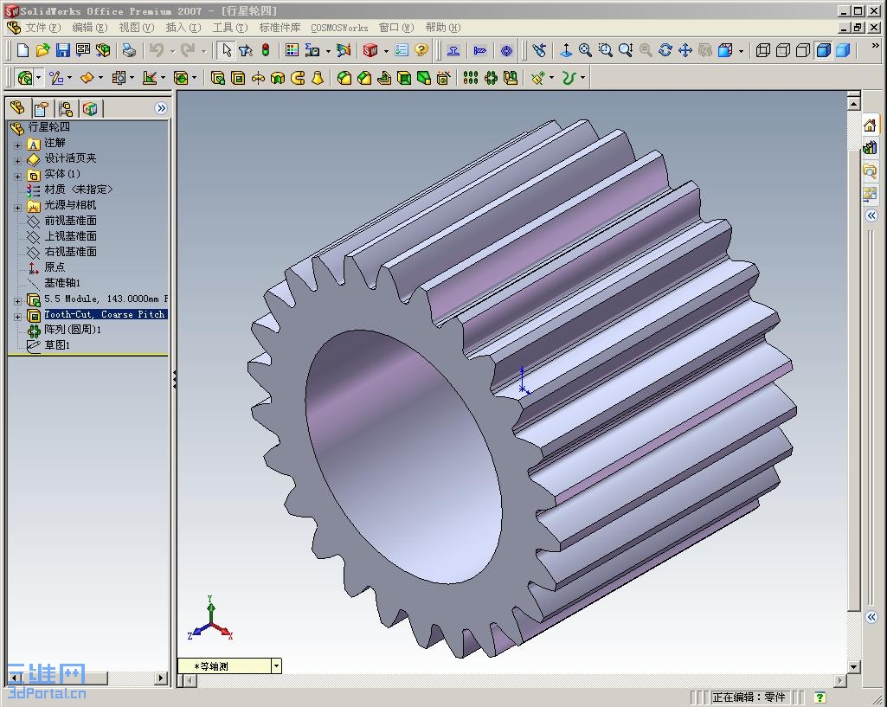
Task: Expand the Tooth-Cut, Coarse Pitch feature
Action: pyautogui.click(x=17, y=317)
